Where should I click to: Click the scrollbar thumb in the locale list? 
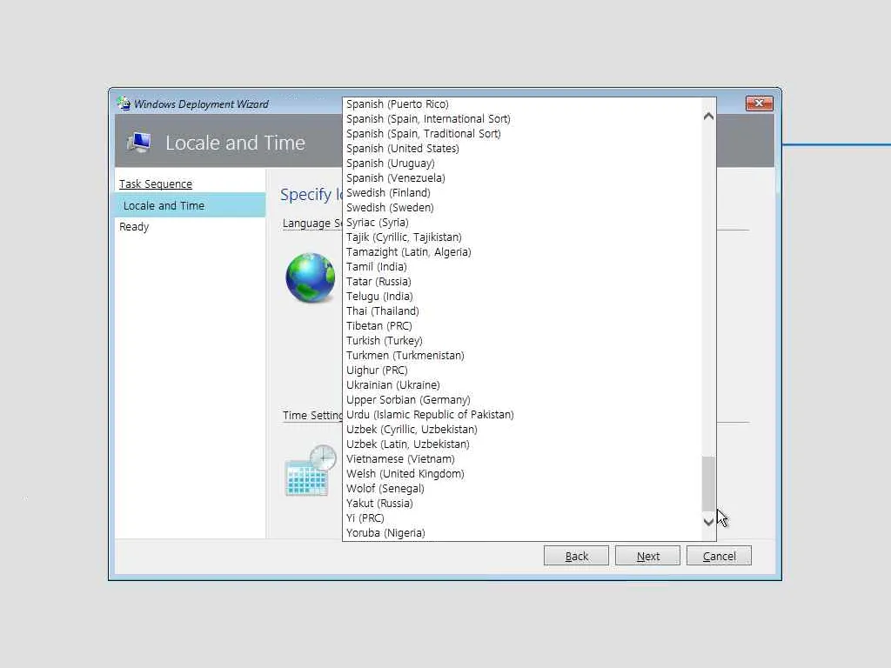click(708, 484)
